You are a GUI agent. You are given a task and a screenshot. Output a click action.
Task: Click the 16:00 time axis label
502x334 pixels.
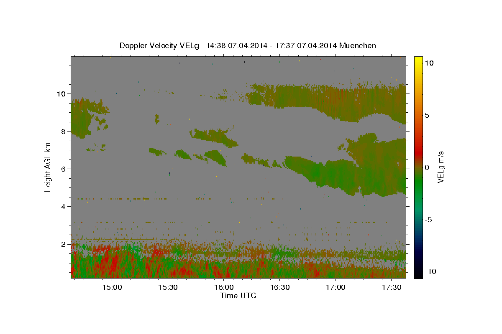[224, 287]
